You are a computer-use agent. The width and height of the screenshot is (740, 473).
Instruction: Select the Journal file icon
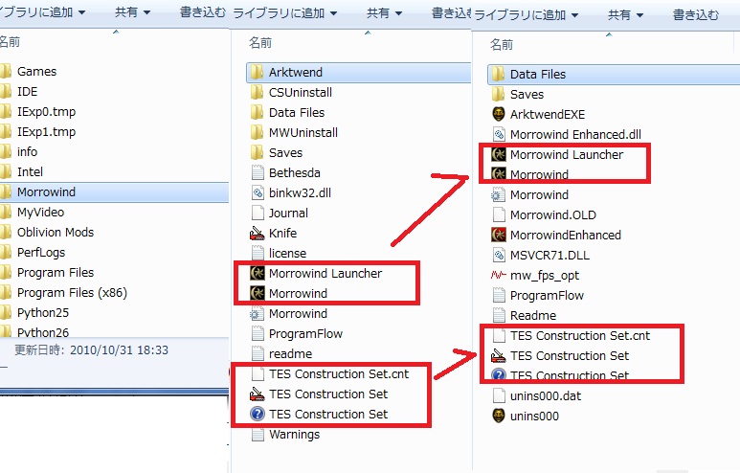[258, 213]
